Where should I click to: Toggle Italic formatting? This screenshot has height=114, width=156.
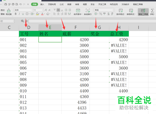tap(19, 14)
